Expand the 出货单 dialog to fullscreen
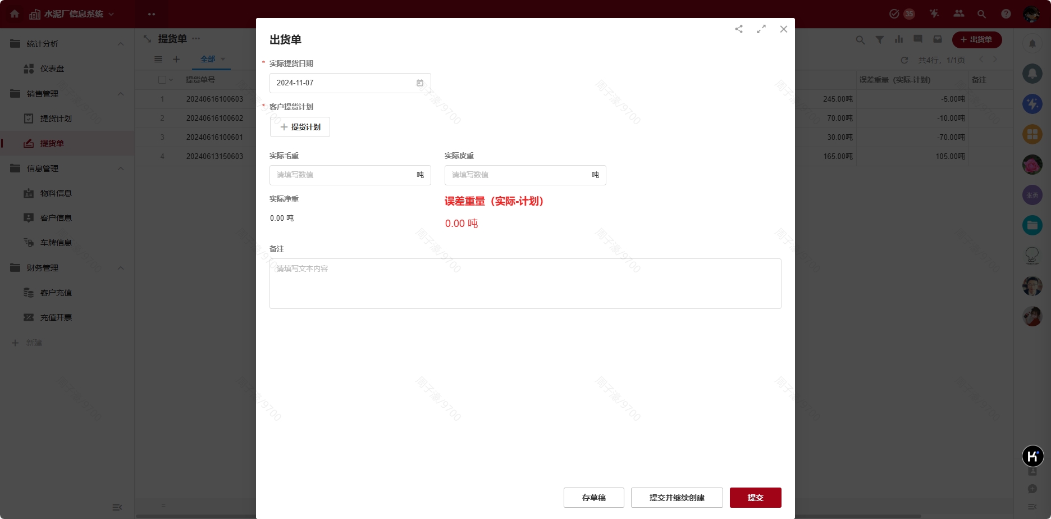Image resolution: width=1051 pixels, height=519 pixels. (761, 29)
